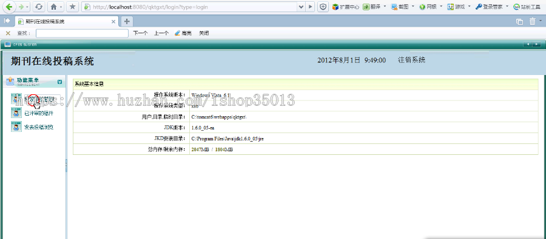Open 站长工具 webmaster tools

pyautogui.click(x=527, y=7)
